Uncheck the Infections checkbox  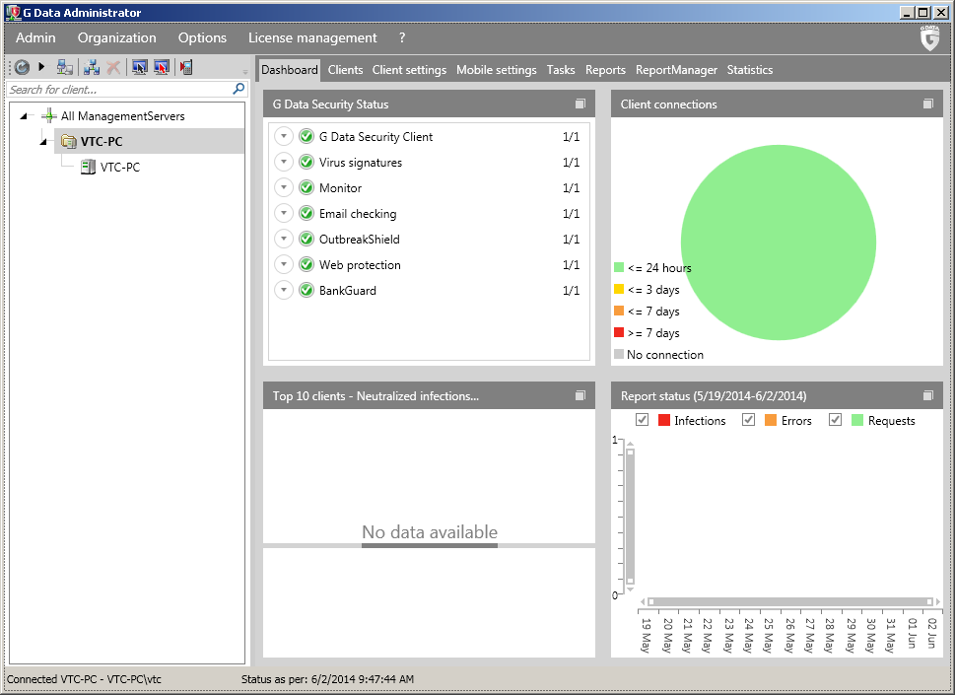(643, 420)
